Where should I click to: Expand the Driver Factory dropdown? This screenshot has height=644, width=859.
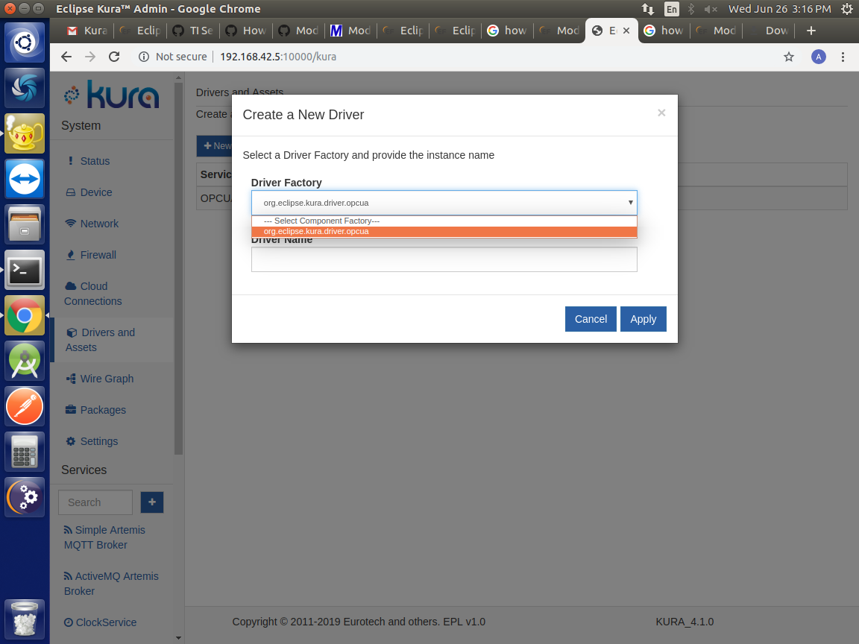coord(444,203)
